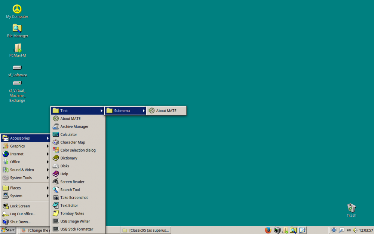Open the Trash desktop icon
This screenshot has height=234, width=374.
(x=351, y=210)
